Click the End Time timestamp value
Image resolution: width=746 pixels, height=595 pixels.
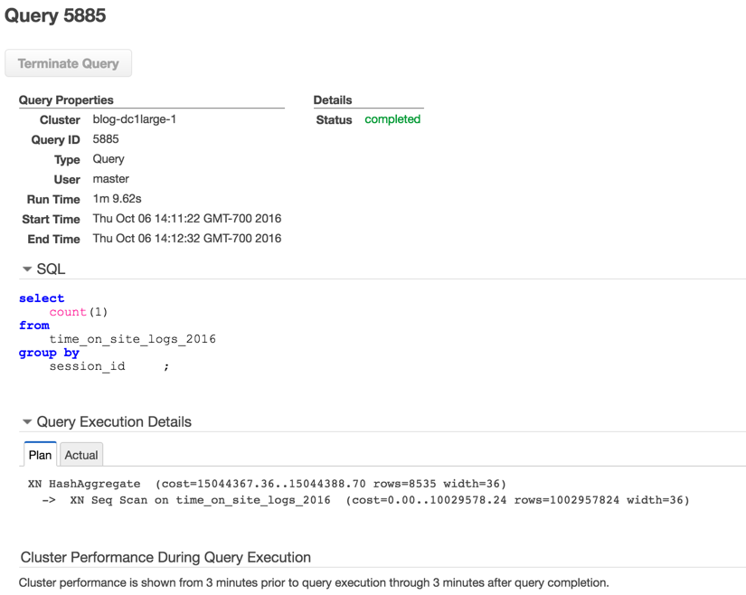click(187, 239)
